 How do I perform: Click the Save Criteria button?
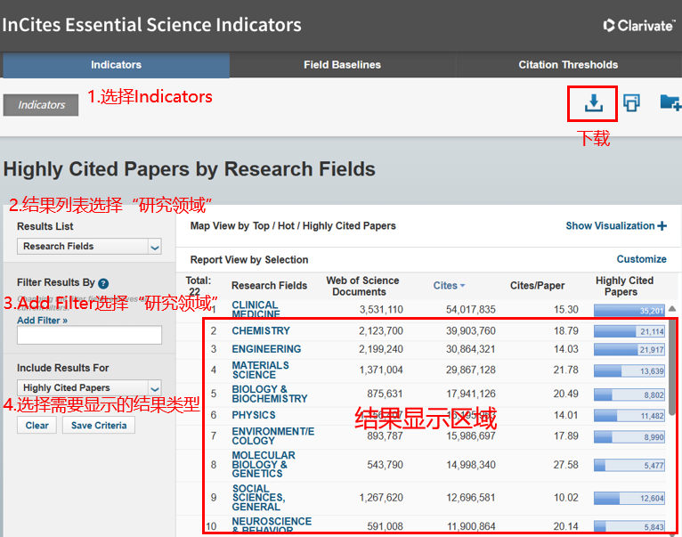[99, 425]
